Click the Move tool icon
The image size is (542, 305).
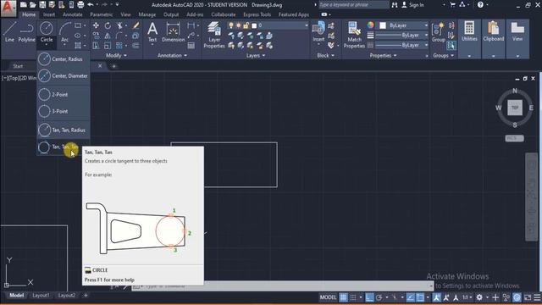[x=96, y=25]
